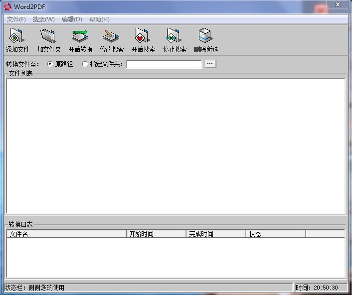Open the 搜索(W) menu
The height and width of the screenshot is (295, 352).
[x=44, y=19]
